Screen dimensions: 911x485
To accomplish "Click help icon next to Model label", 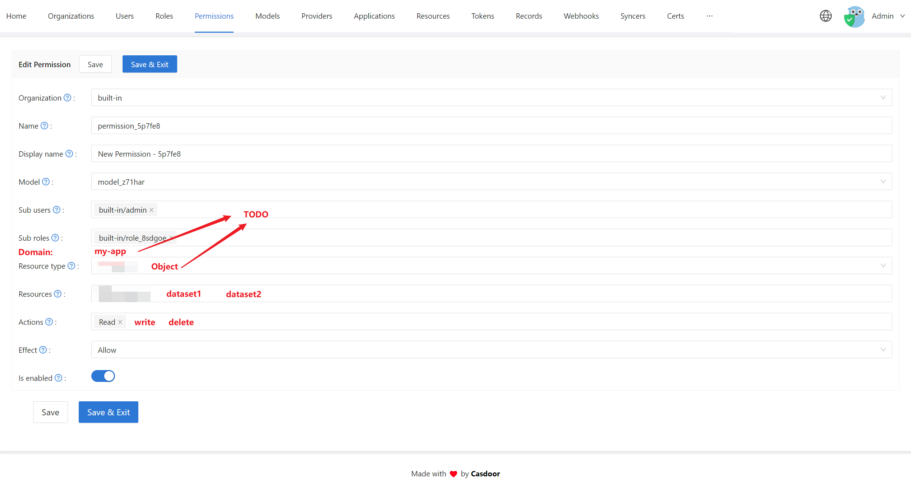I will coord(46,182).
